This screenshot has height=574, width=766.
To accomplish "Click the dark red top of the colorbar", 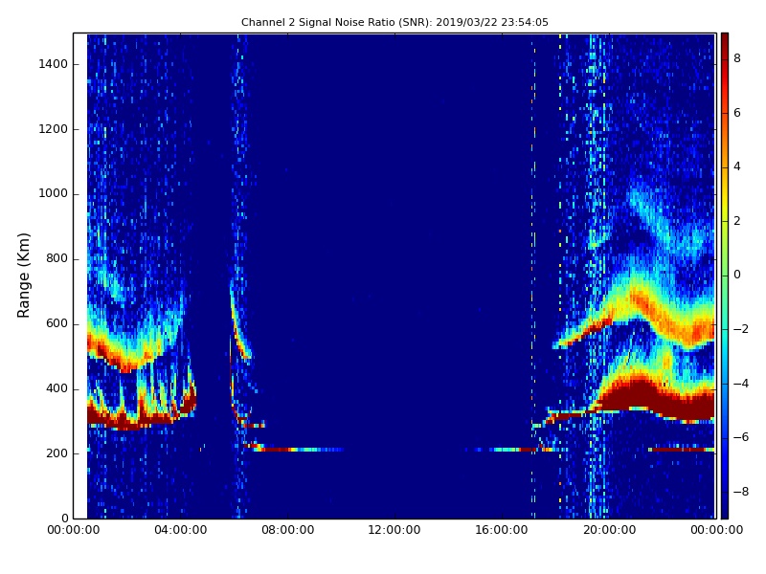I will coord(725,41).
